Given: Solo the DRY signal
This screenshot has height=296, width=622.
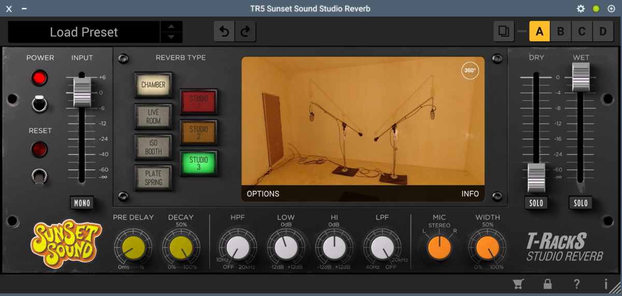Looking at the screenshot, I should [536, 203].
